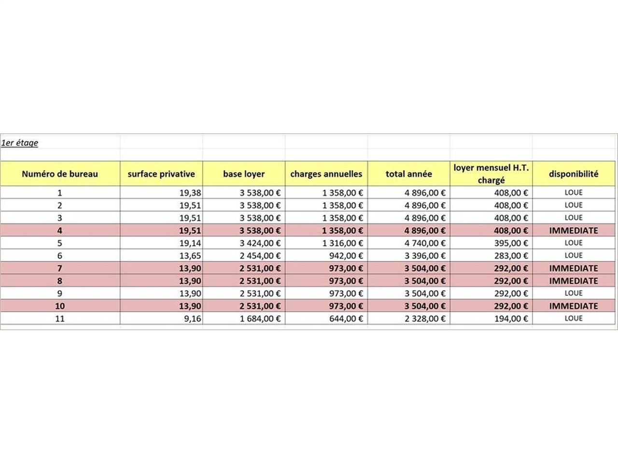The image size is (618, 464).
Task: Select the 'disponibilité' column header
Action: (x=574, y=174)
